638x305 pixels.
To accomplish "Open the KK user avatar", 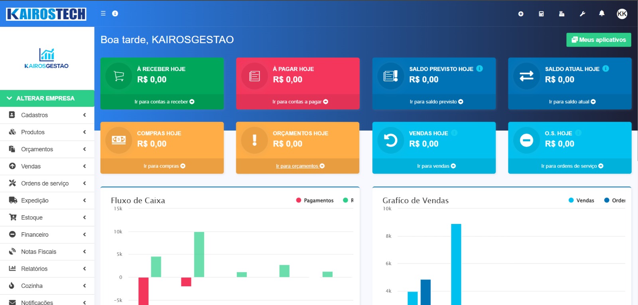I will pos(622,14).
